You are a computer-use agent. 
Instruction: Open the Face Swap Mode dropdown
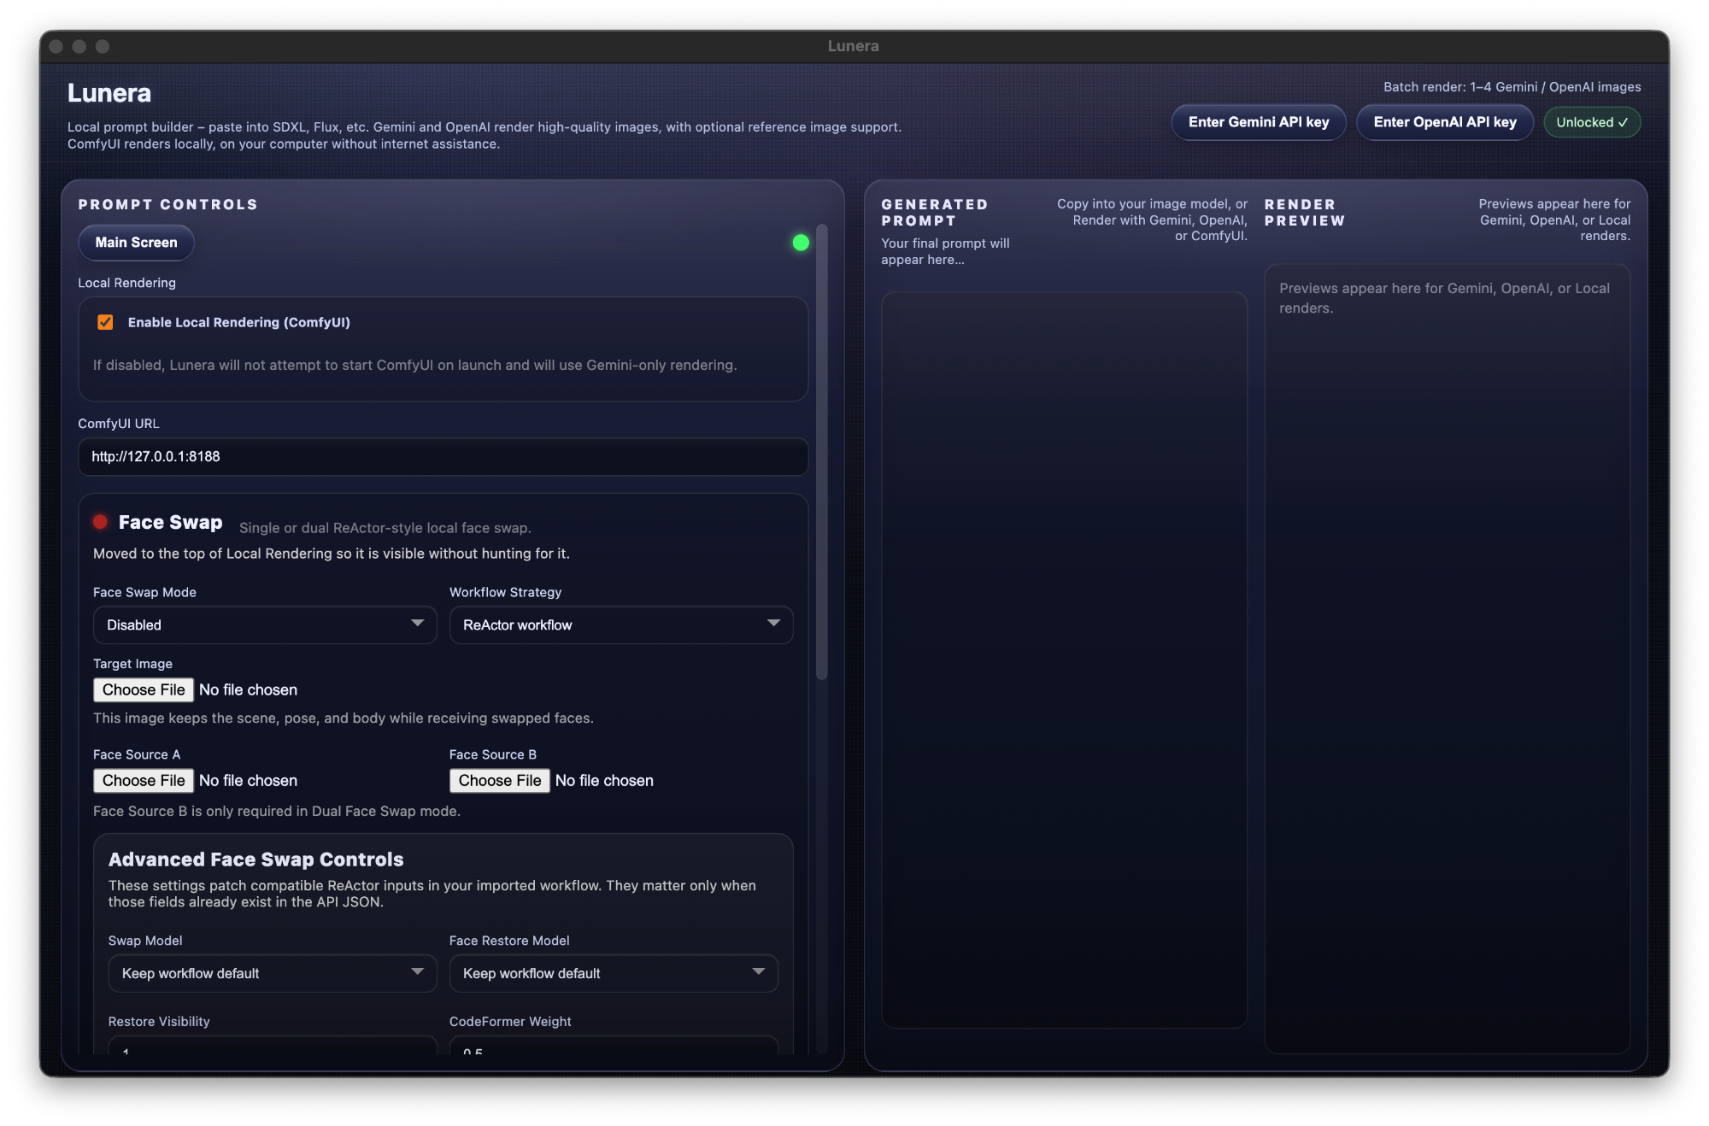click(264, 625)
